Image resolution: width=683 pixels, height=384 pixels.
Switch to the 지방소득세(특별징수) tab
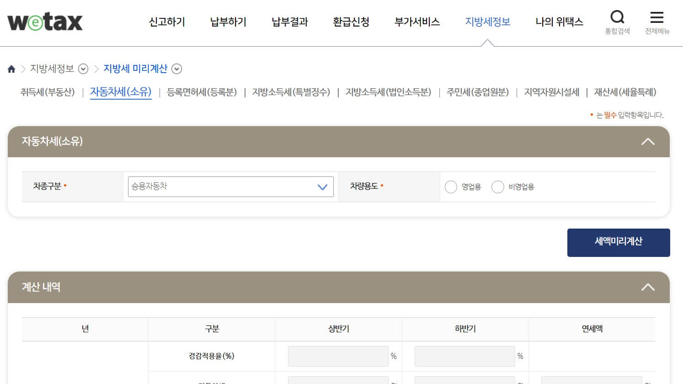click(291, 92)
